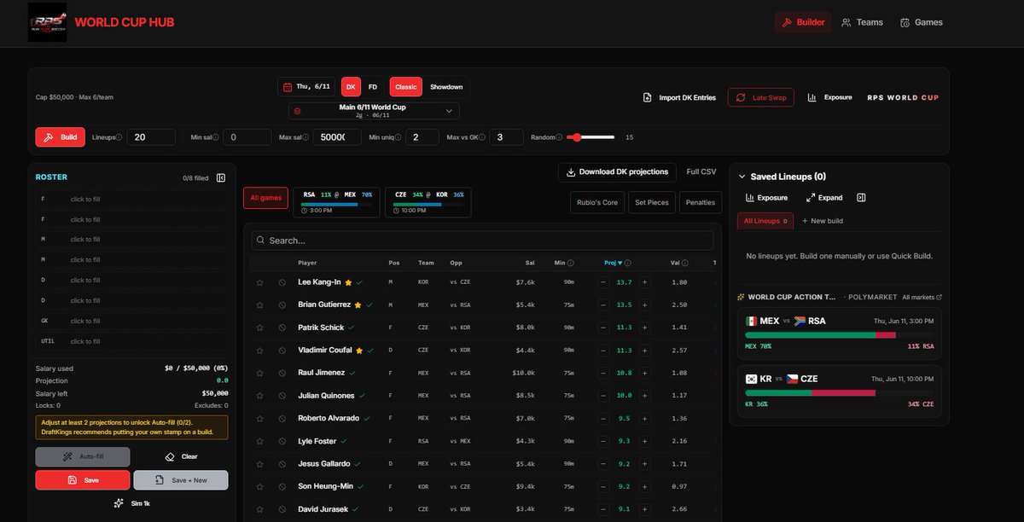Favorite Patrik Schick with the star icon
Image resolution: width=1024 pixels, height=522 pixels.
[259, 328]
